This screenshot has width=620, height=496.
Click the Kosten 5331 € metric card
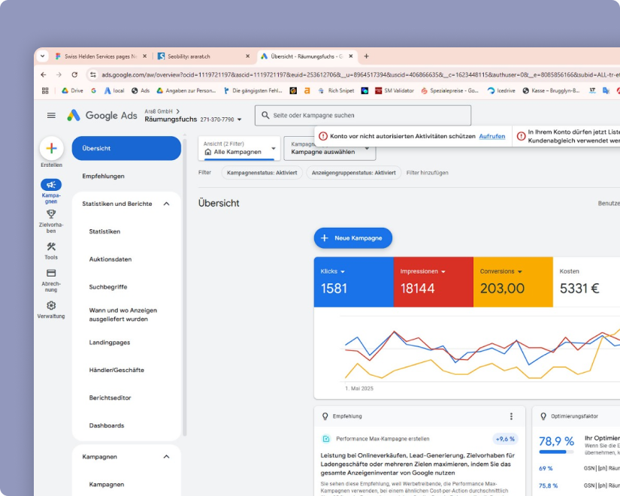point(586,282)
